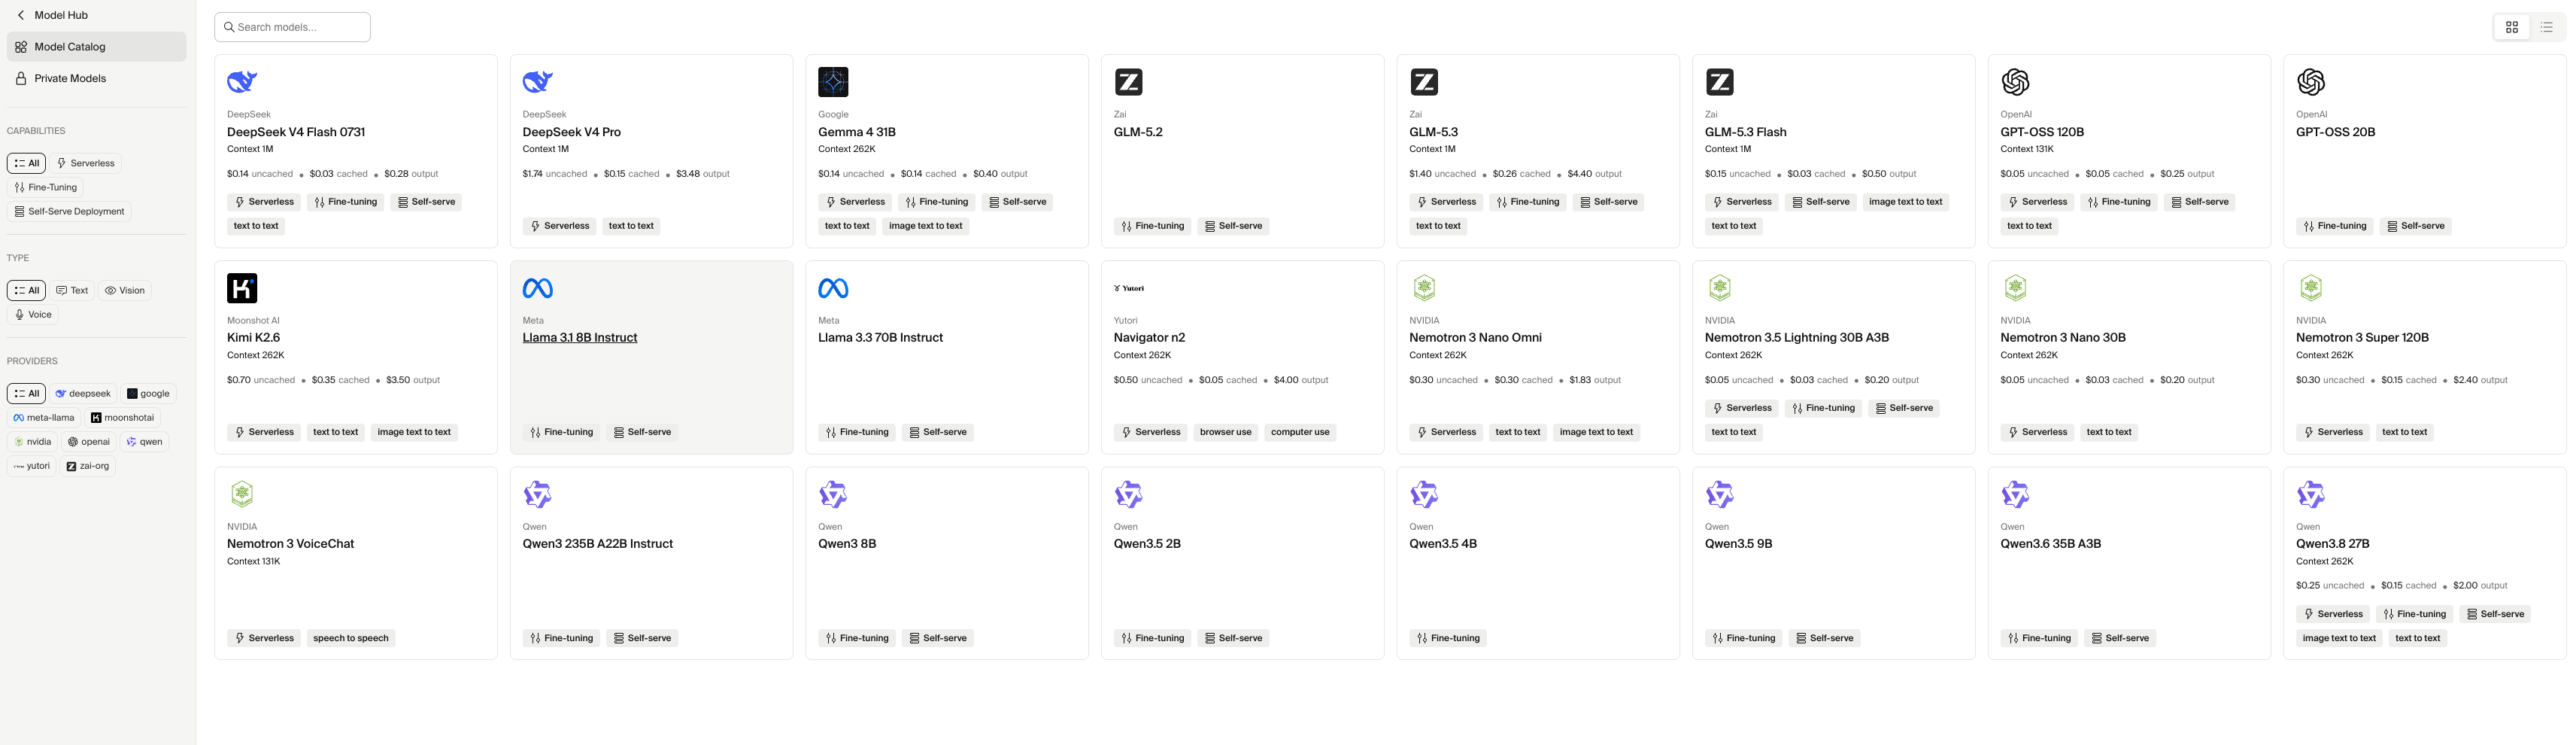Click the Qwen3.5 4B logo icon
2576x745 pixels.
coord(1424,494)
